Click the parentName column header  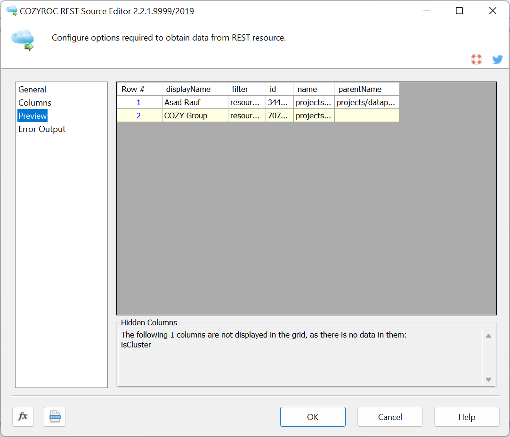367,89
